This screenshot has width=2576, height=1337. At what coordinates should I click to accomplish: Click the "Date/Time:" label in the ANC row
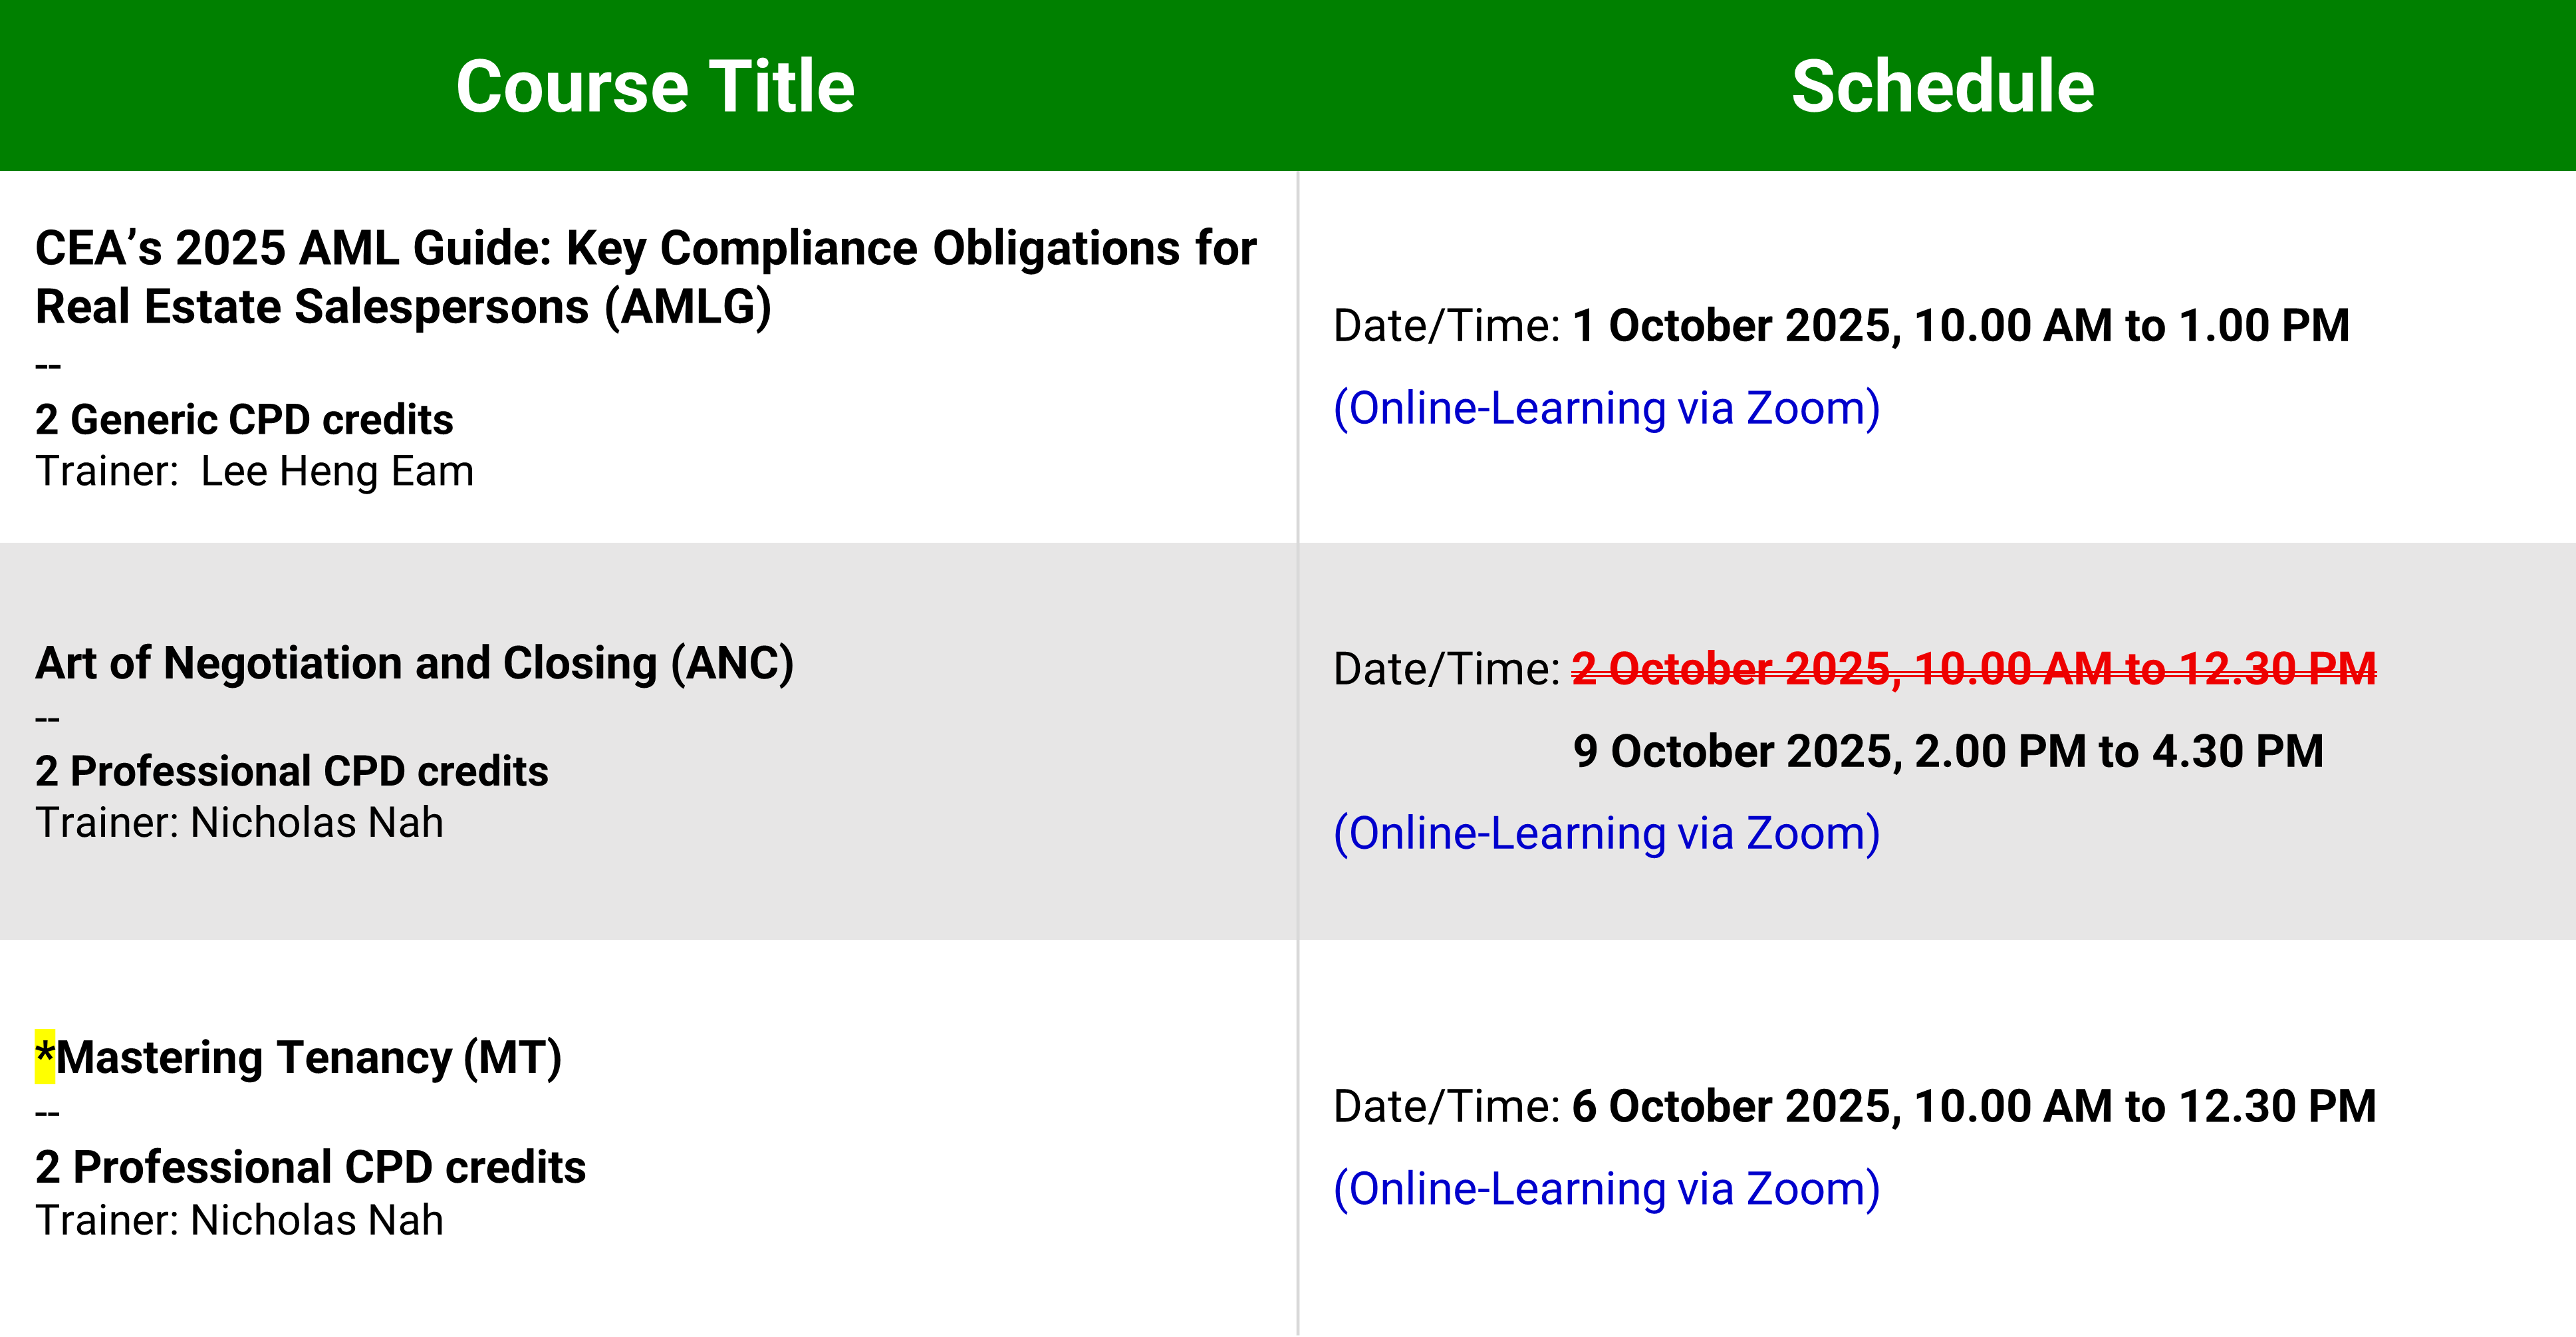[1446, 669]
